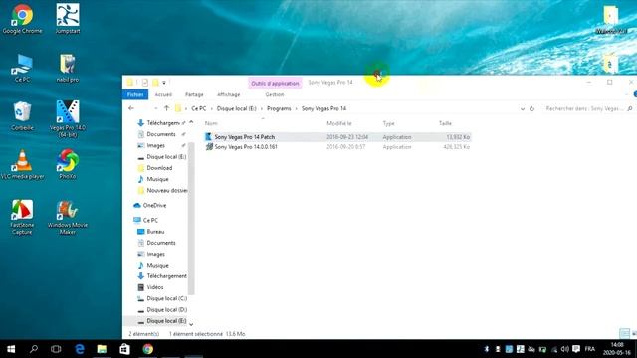The width and height of the screenshot is (637, 358).
Task: Click Sony Vegas Pro 14 breadcrumb segment
Action: tap(323, 108)
